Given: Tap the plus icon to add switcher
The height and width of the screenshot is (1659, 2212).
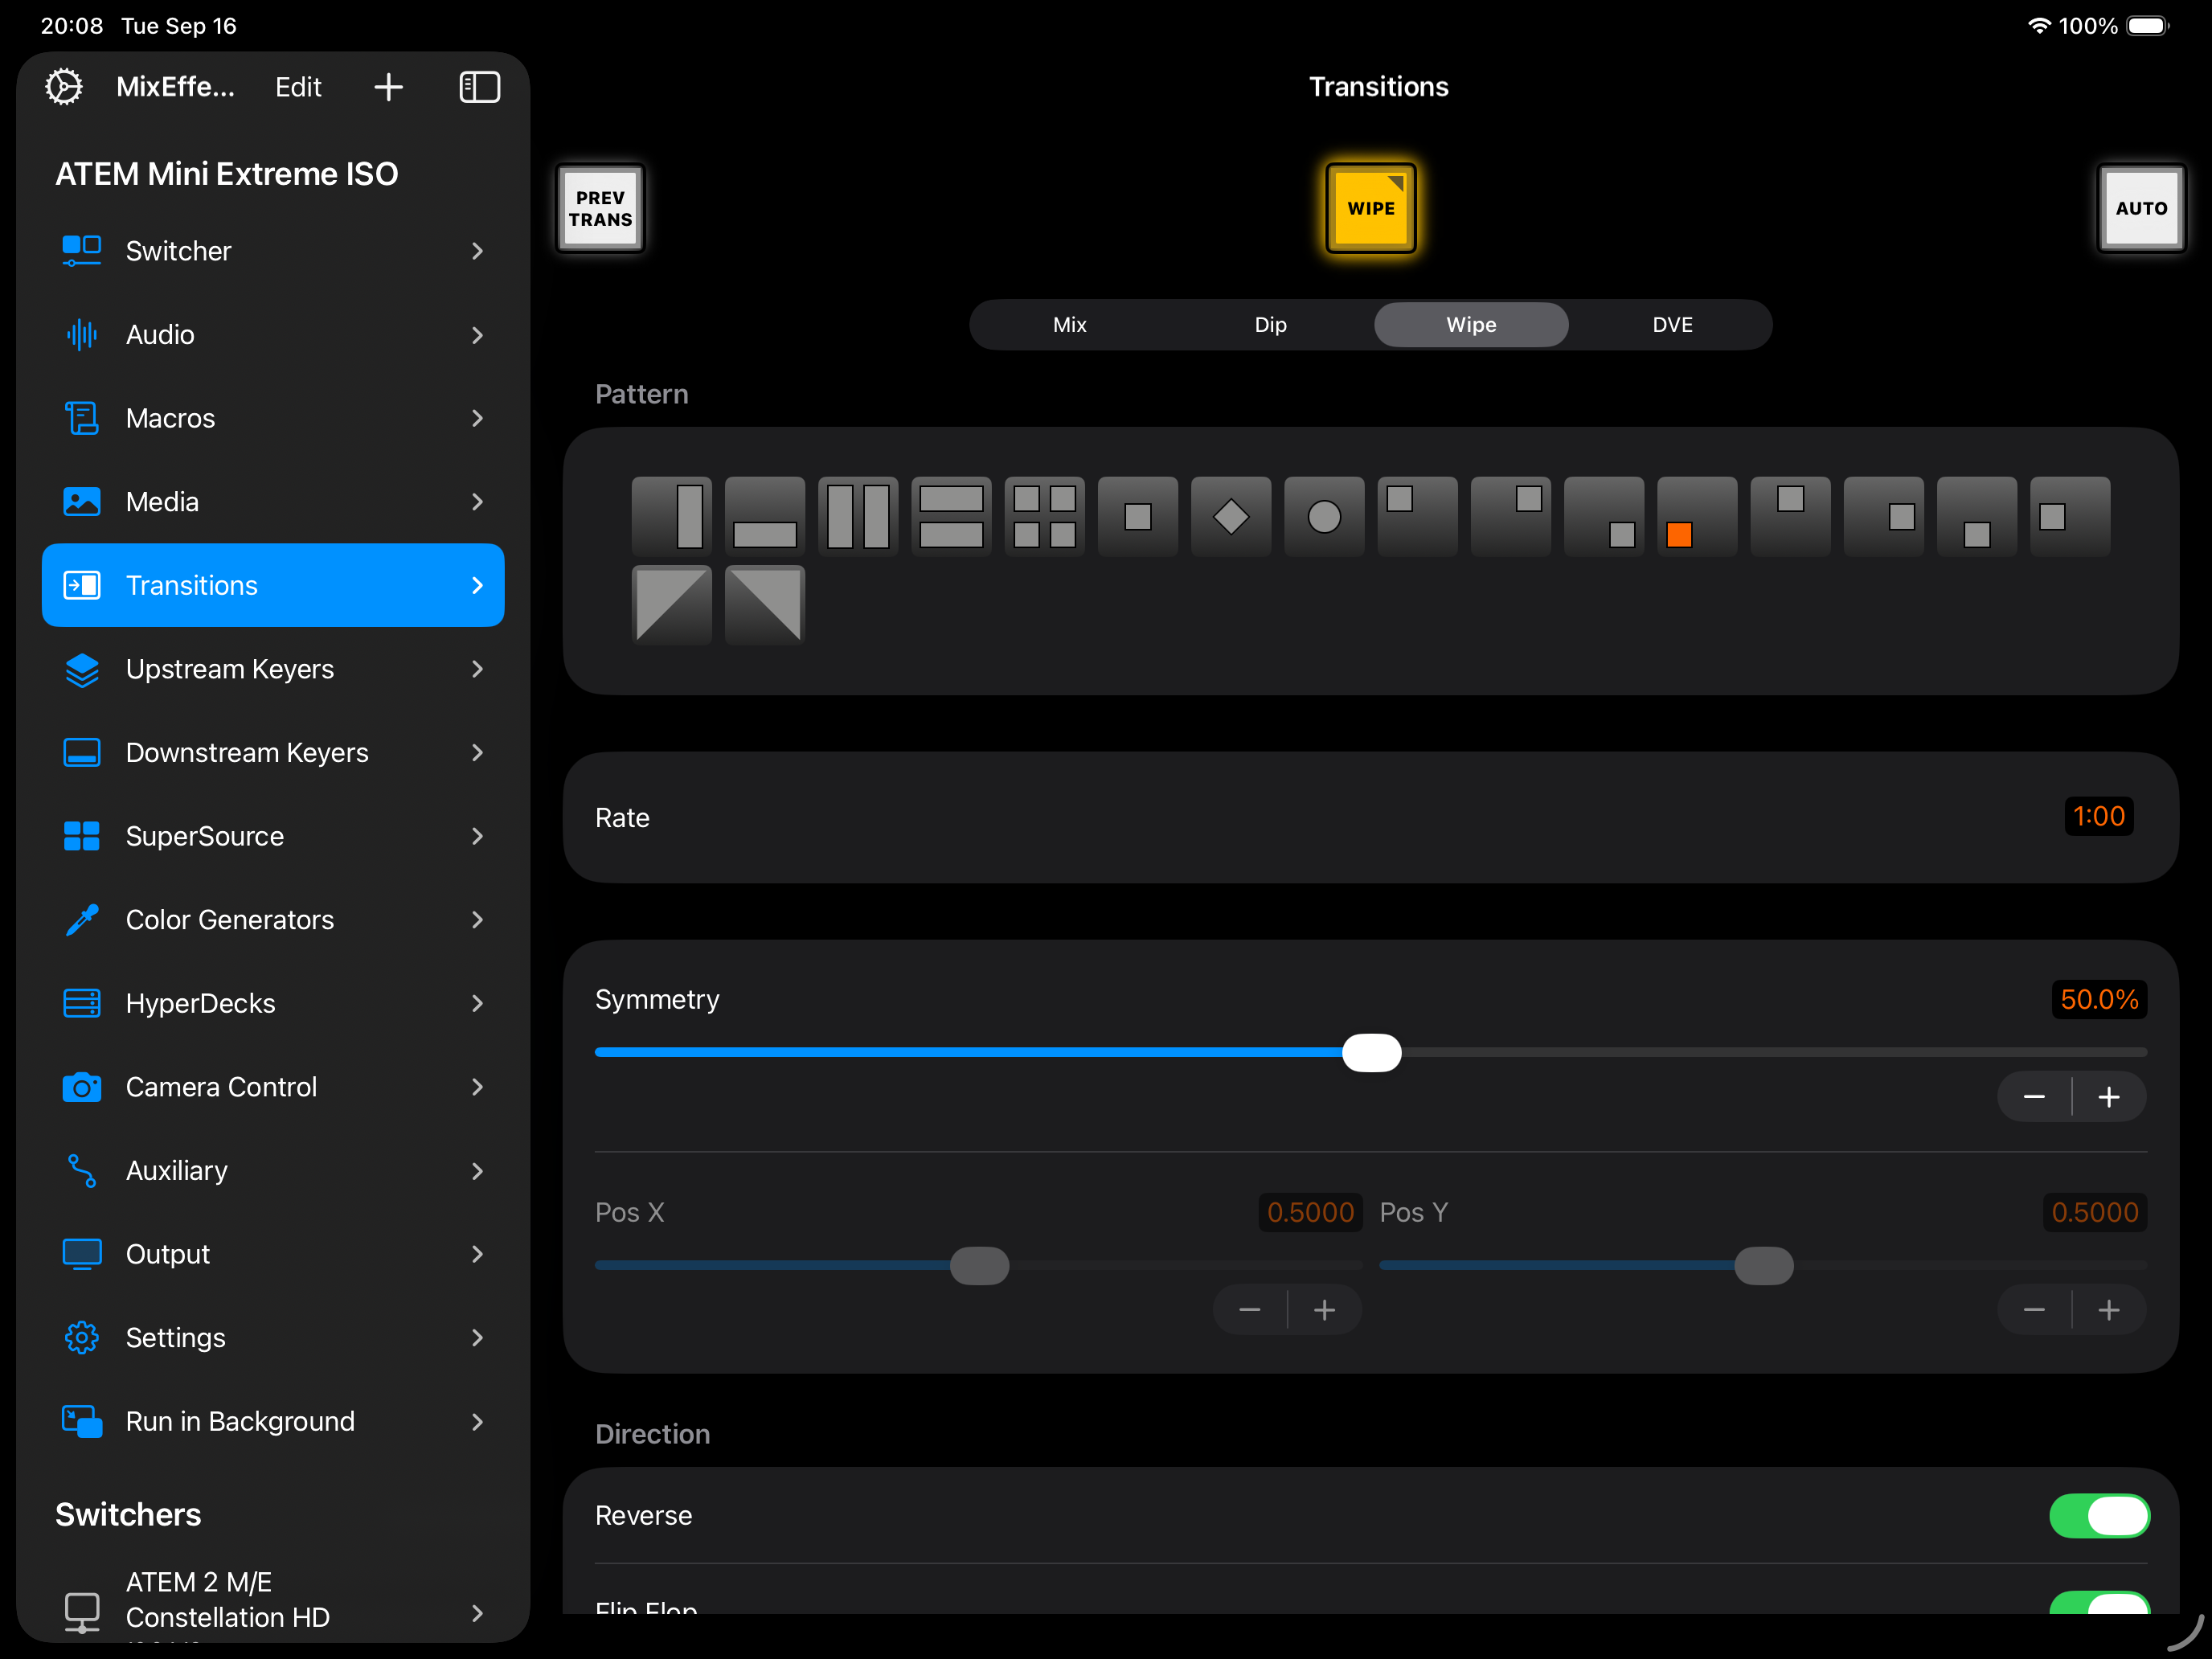Looking at the screenshot, I should 388,87.
